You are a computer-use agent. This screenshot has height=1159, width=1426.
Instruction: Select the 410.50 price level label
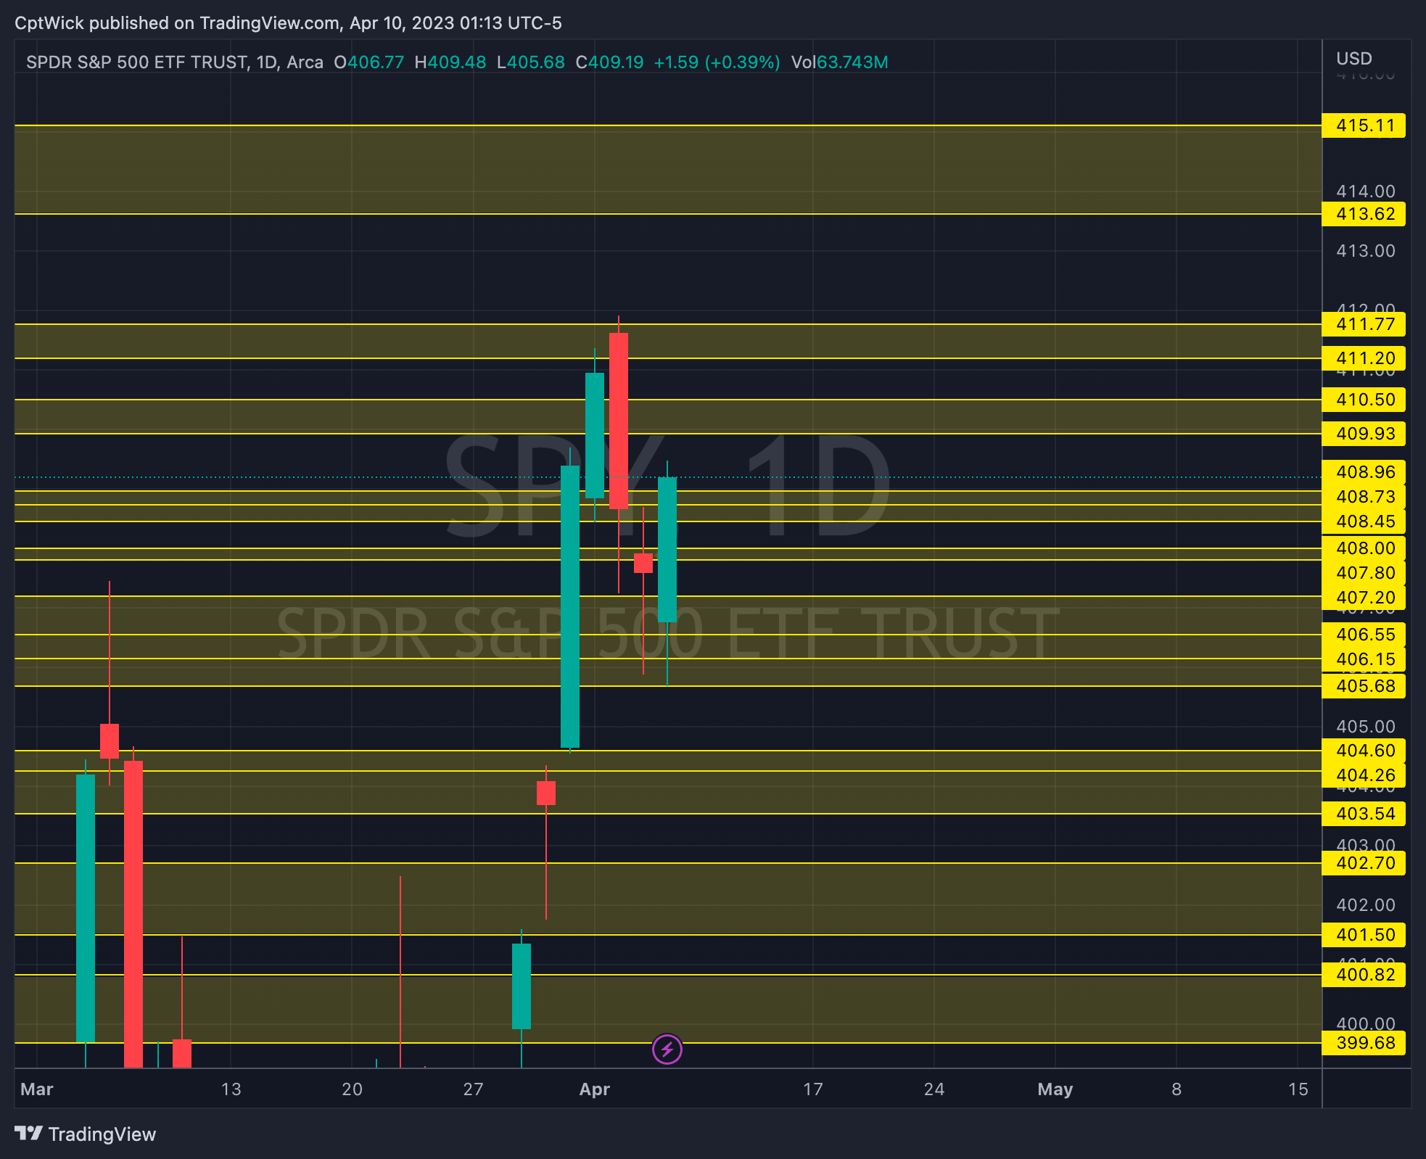point(1364,400)
